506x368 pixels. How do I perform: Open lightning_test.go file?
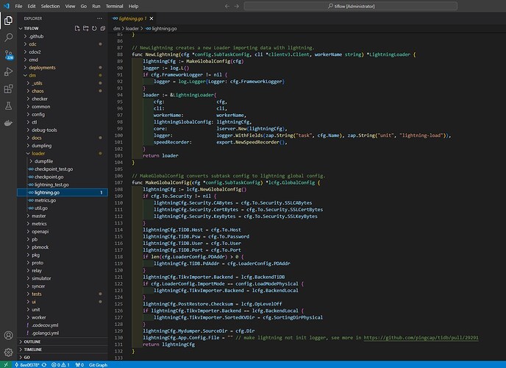tap(51, 185)
